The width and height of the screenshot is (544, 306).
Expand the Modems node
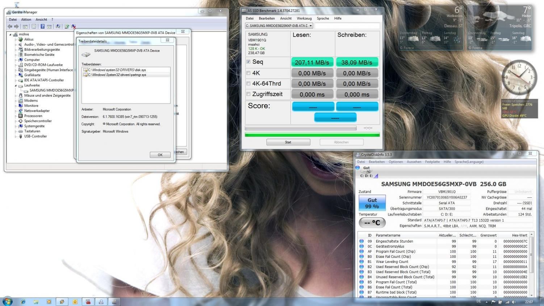[16, 101]
